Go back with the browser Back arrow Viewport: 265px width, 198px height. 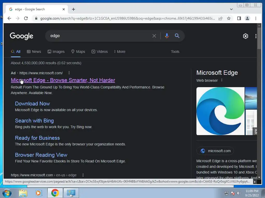(x=9, y=18)
